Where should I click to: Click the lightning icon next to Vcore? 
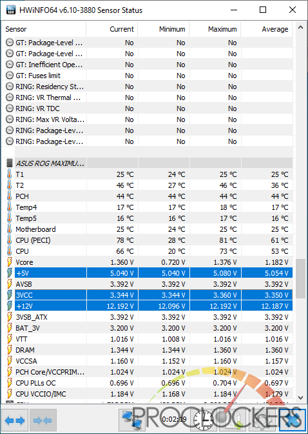pos(10,262)
